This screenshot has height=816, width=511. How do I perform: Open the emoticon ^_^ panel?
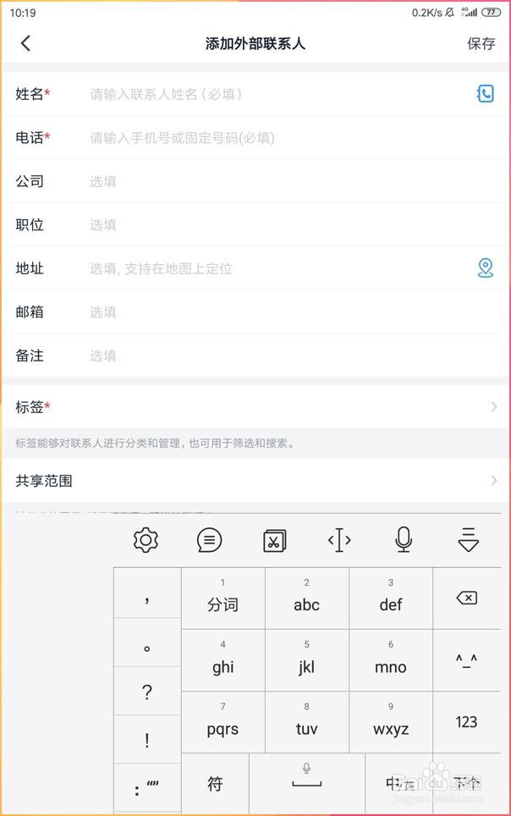pos(467,660)
